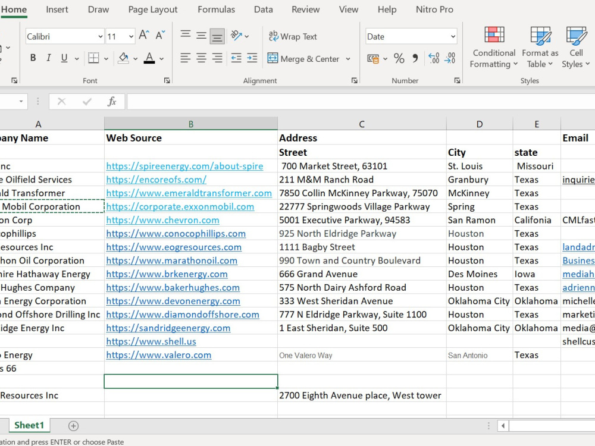Image resolution: width=595 pixels, height=446 pixels.
Task: Apply the Fill Color bucket
Action: [123, 58]
